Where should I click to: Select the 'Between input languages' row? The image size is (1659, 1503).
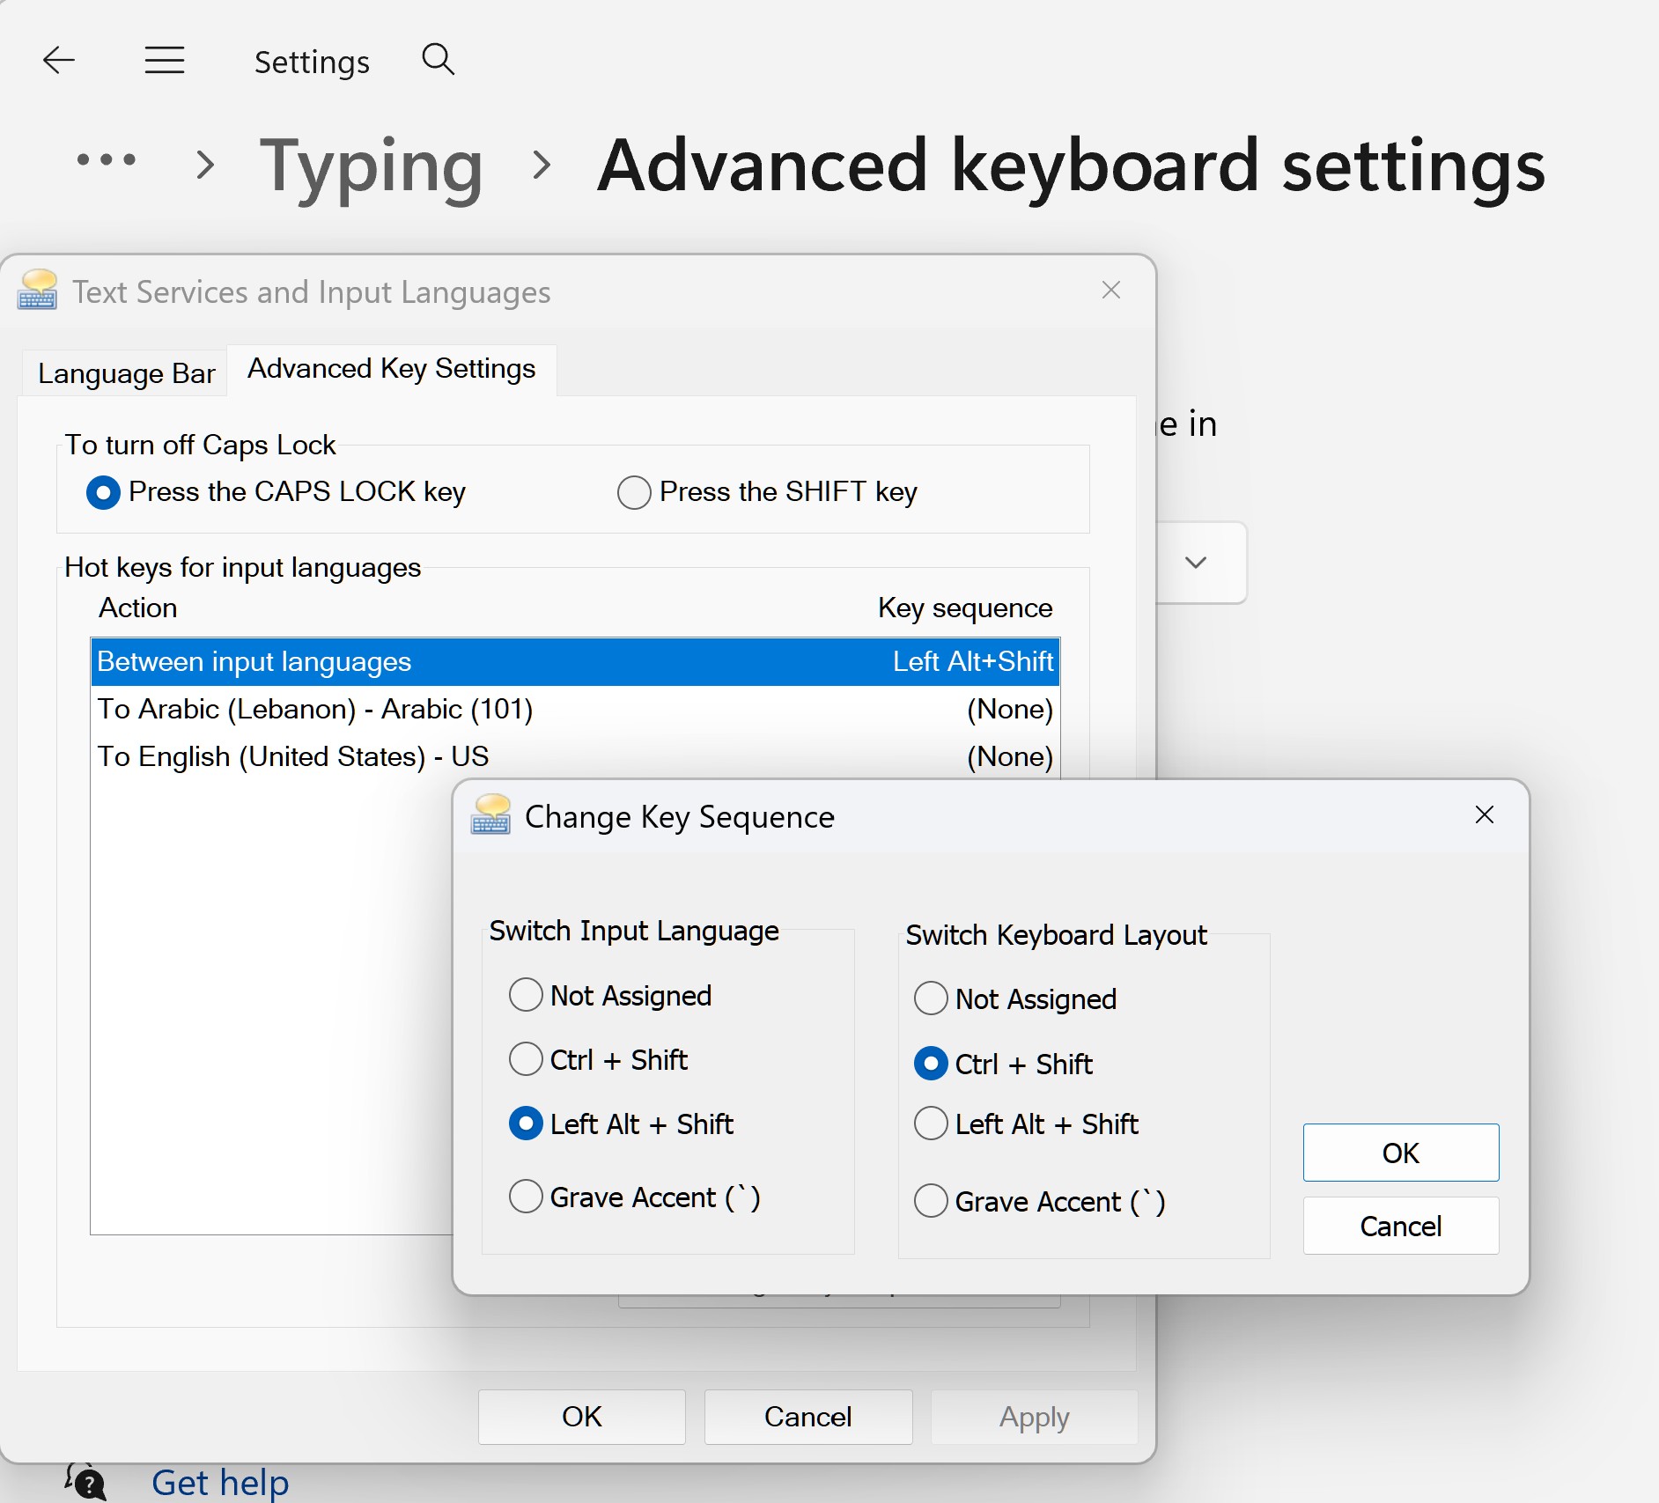575,661
